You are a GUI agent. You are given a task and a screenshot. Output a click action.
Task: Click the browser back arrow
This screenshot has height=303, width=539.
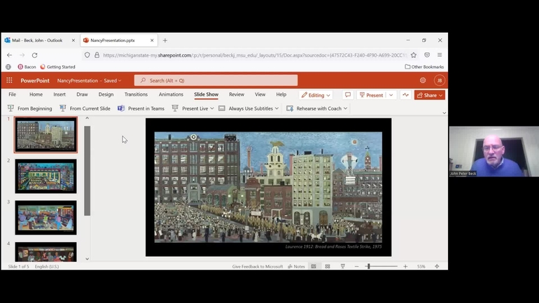(9, 55)
